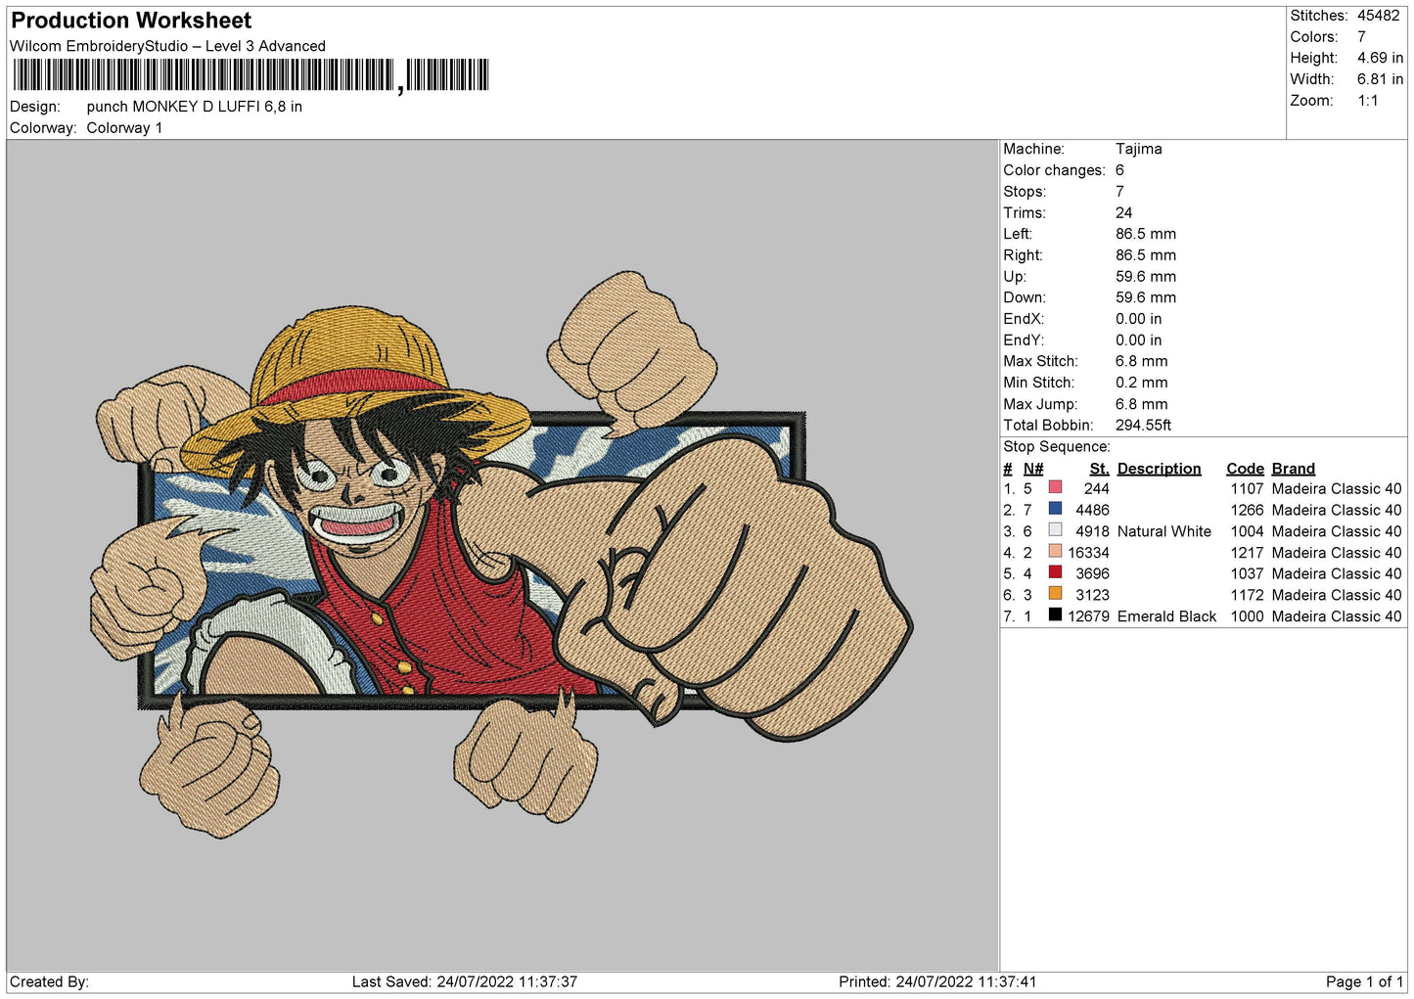Click the 'Stop Sequence:' heading
The height and width of the screenshot is (999, 1414).
point(1057,446)
